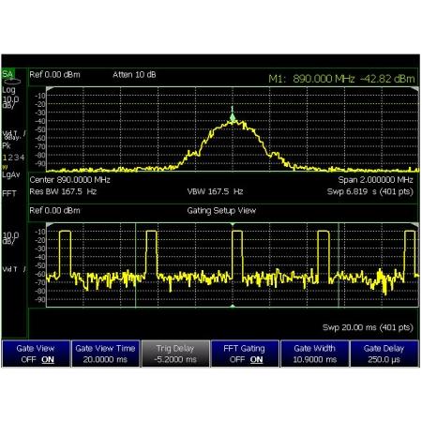Viewport: 422px width, 422px height.
Task: Click the Span 2.000000 MHz label
Action: pyautogui.click(x=375, y=180)
